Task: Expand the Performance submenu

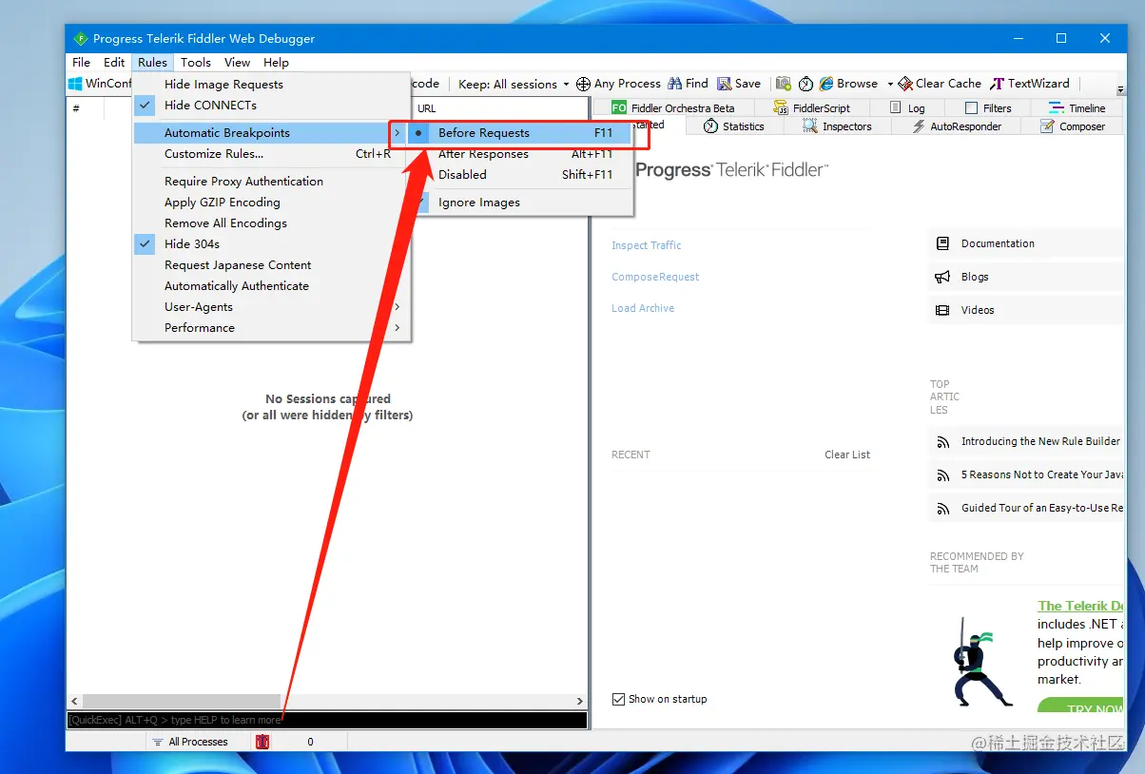Action: [271, 328]
